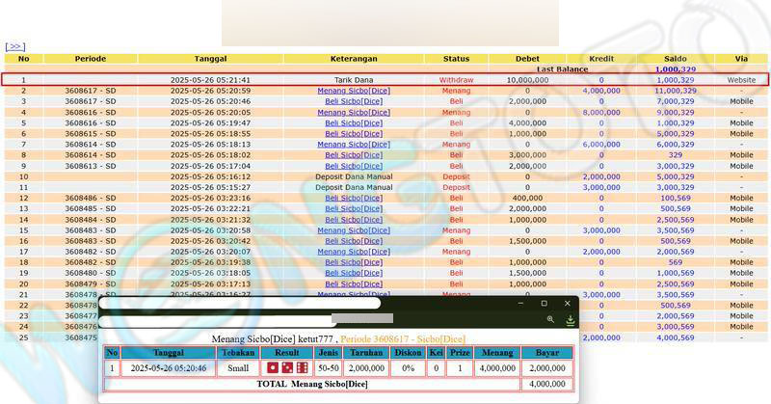The height and width of the screenshot is (404, 771).
Task: Open Menang Sicbo[Dice] link at 03:20:58
Action: pos(353,230)
